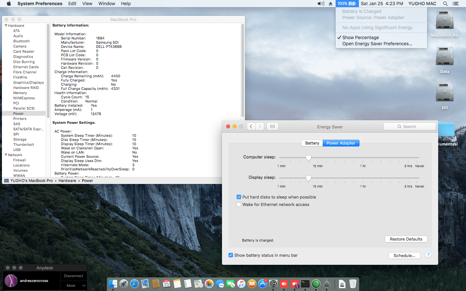Screen dimensions: 466x291
Task: Open the System Preferences menu
Action: coord(40,4)
